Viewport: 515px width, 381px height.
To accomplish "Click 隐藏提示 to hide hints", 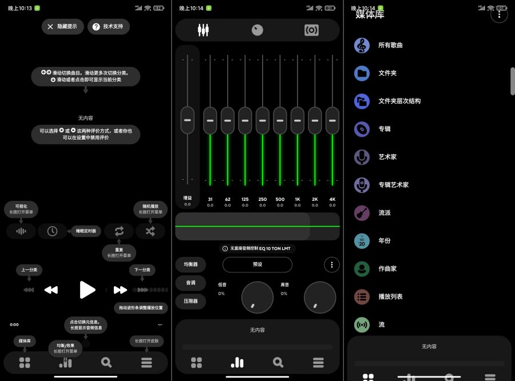I will coord(63,27).
